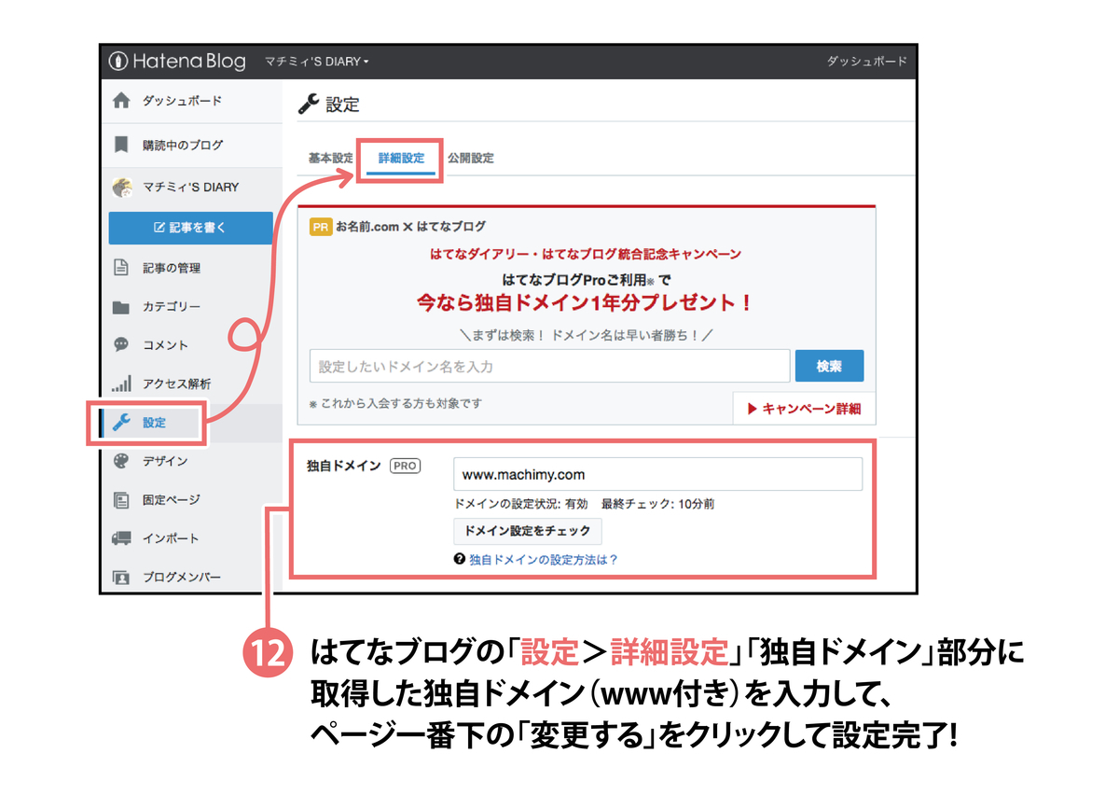Click the blue 検索 button

pyautogui.click(x=829, y=367)
